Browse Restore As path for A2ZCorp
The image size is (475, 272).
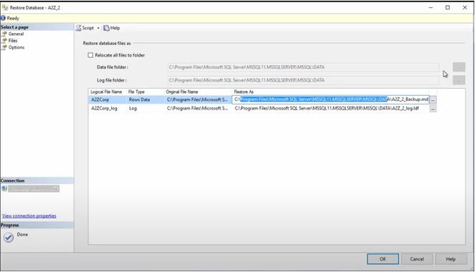coord(433,99)
